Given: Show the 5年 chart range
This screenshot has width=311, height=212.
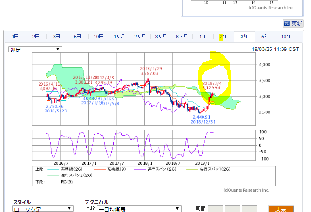Looking at the screenshot, I should [265, 37].
